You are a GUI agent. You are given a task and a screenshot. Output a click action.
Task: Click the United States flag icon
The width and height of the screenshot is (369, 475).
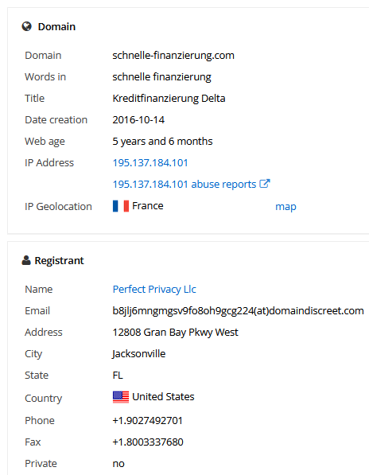pos(121,397)
